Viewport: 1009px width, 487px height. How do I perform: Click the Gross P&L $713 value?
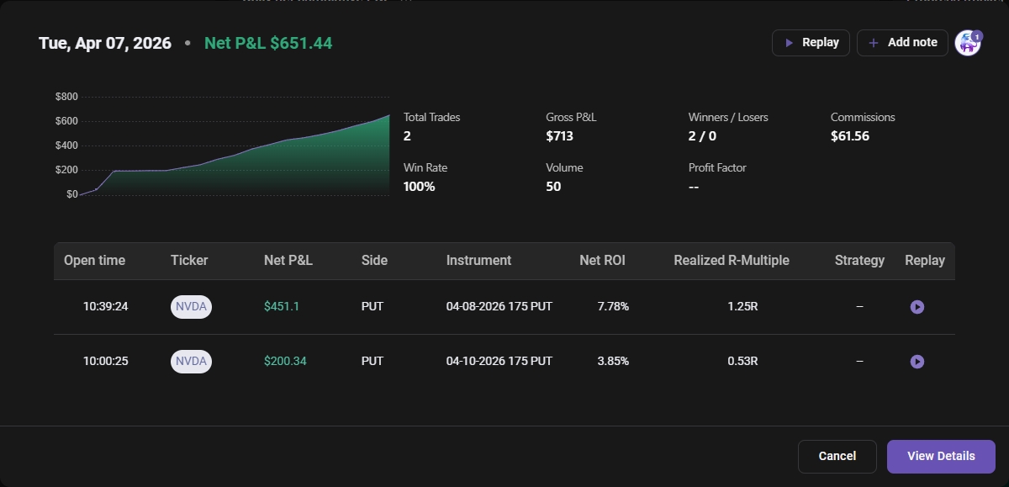pyautogui.click(x=559, y=135)
